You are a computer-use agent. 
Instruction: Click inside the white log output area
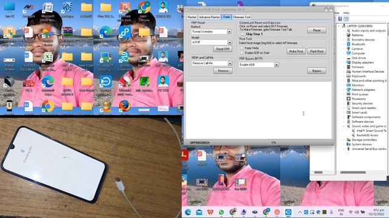(258, 110)
